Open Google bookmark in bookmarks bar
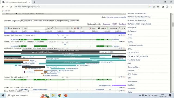Screen dimensions: 174x98 (6, 11)
